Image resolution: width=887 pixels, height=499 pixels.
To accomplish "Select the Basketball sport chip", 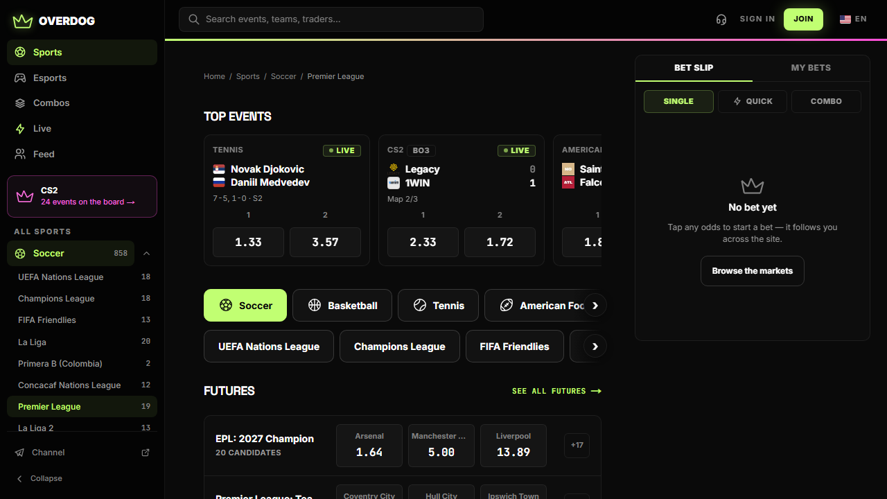I will click(x=342, y=306).
